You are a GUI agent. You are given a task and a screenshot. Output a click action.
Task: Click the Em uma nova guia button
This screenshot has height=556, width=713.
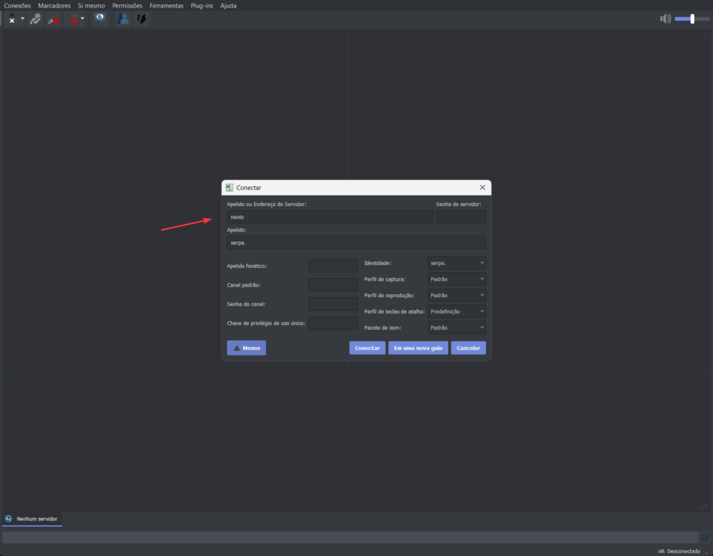[418, 348]
